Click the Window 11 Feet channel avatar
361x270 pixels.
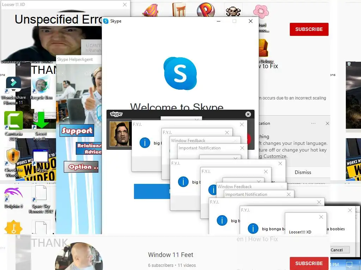(x=79, y=256)
